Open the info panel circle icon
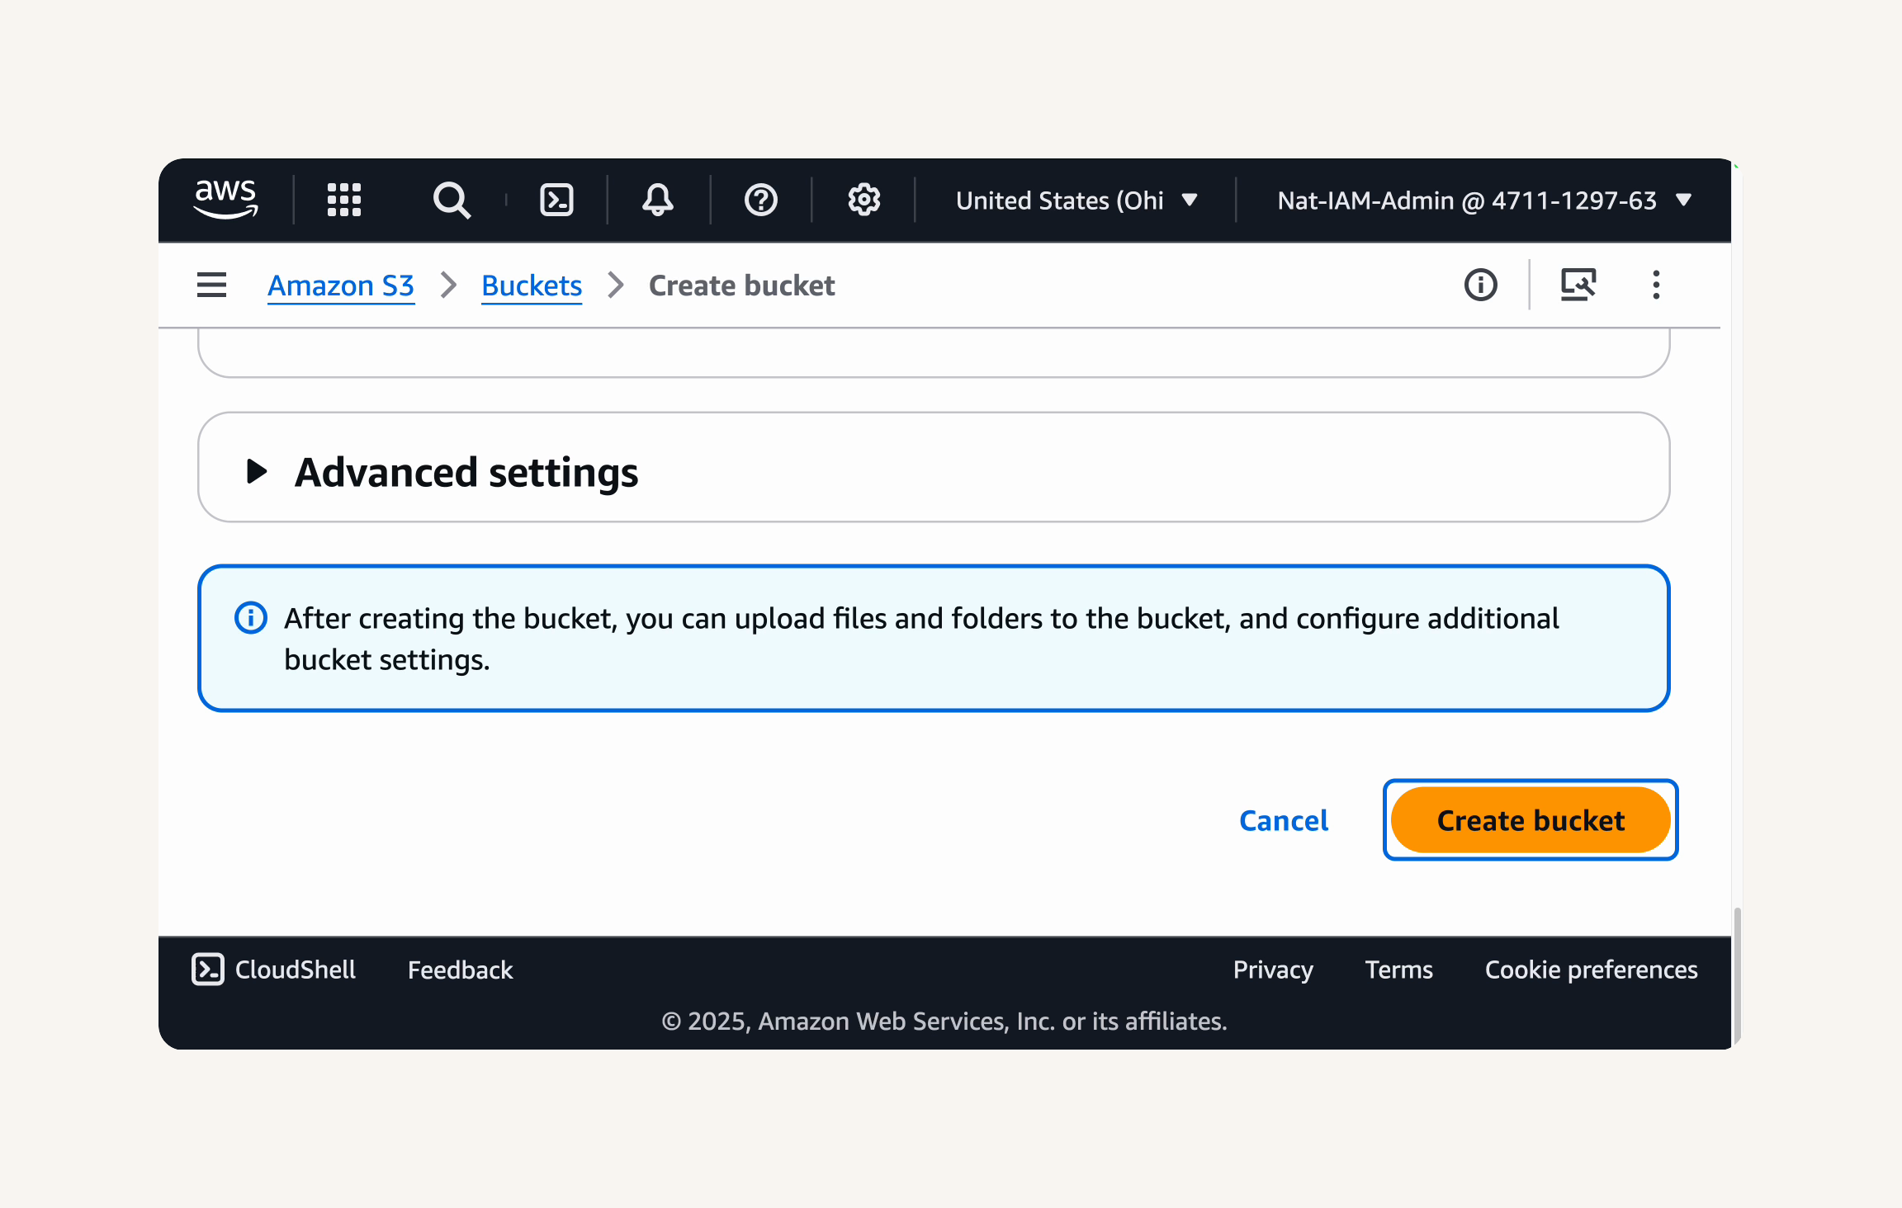 click(1480, 285)
